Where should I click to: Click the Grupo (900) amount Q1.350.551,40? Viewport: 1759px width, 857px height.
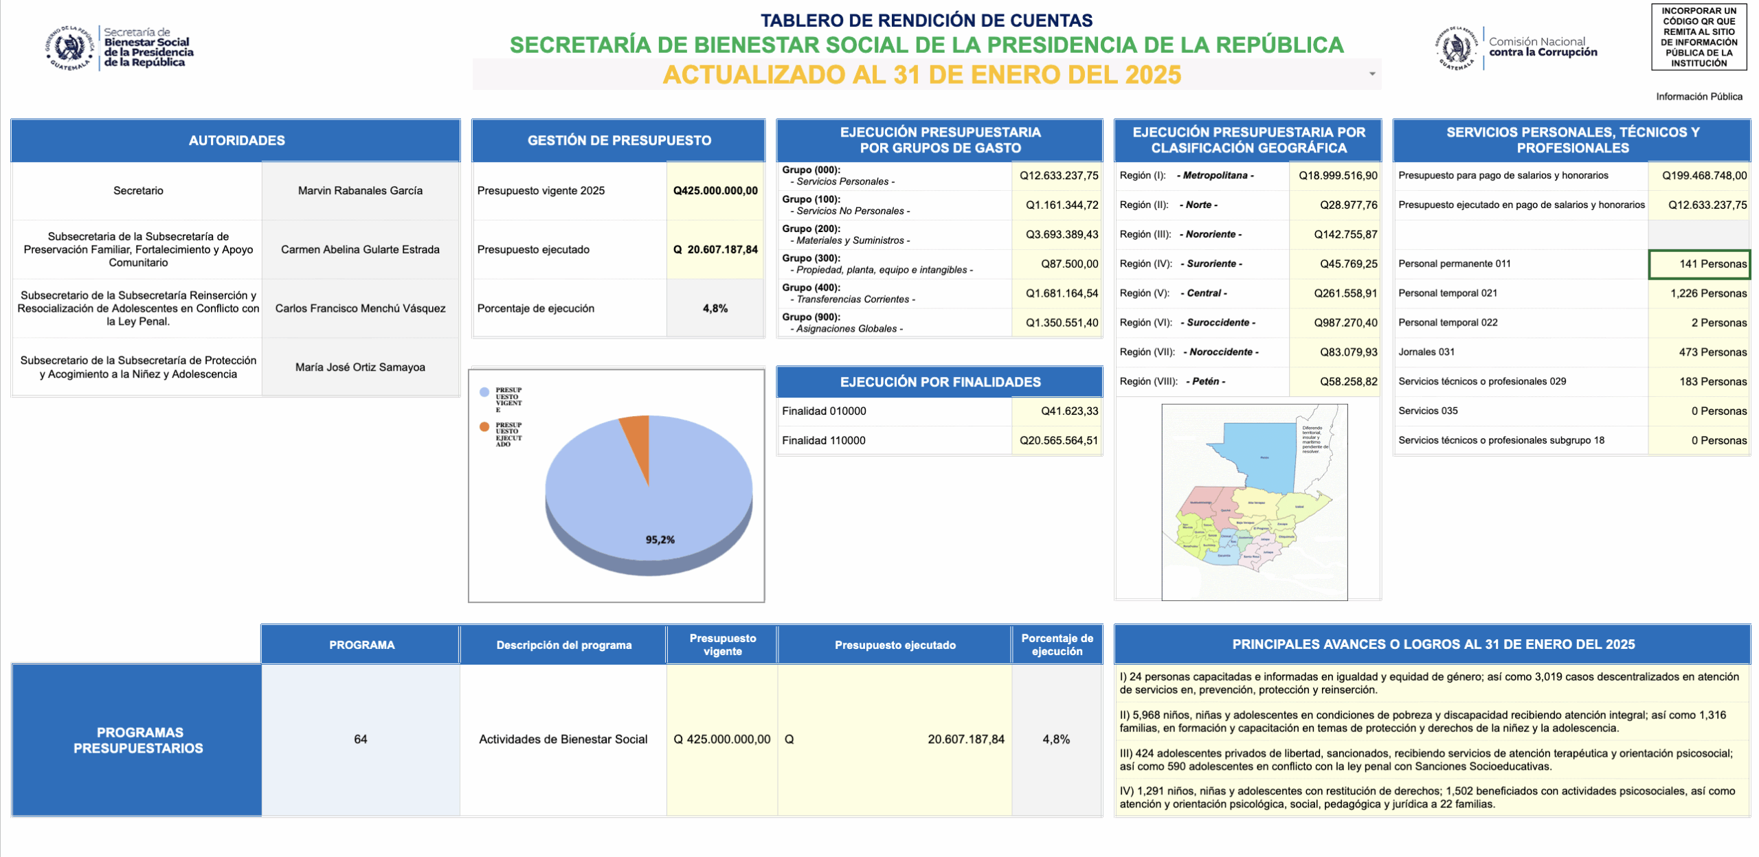coord(1057,323)
